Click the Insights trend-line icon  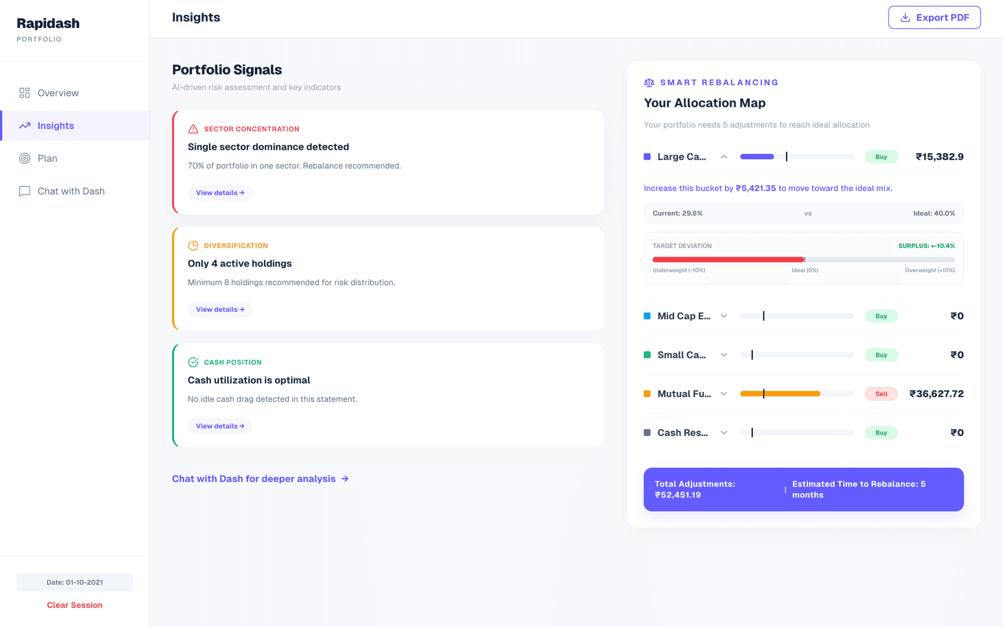(24, 125)
